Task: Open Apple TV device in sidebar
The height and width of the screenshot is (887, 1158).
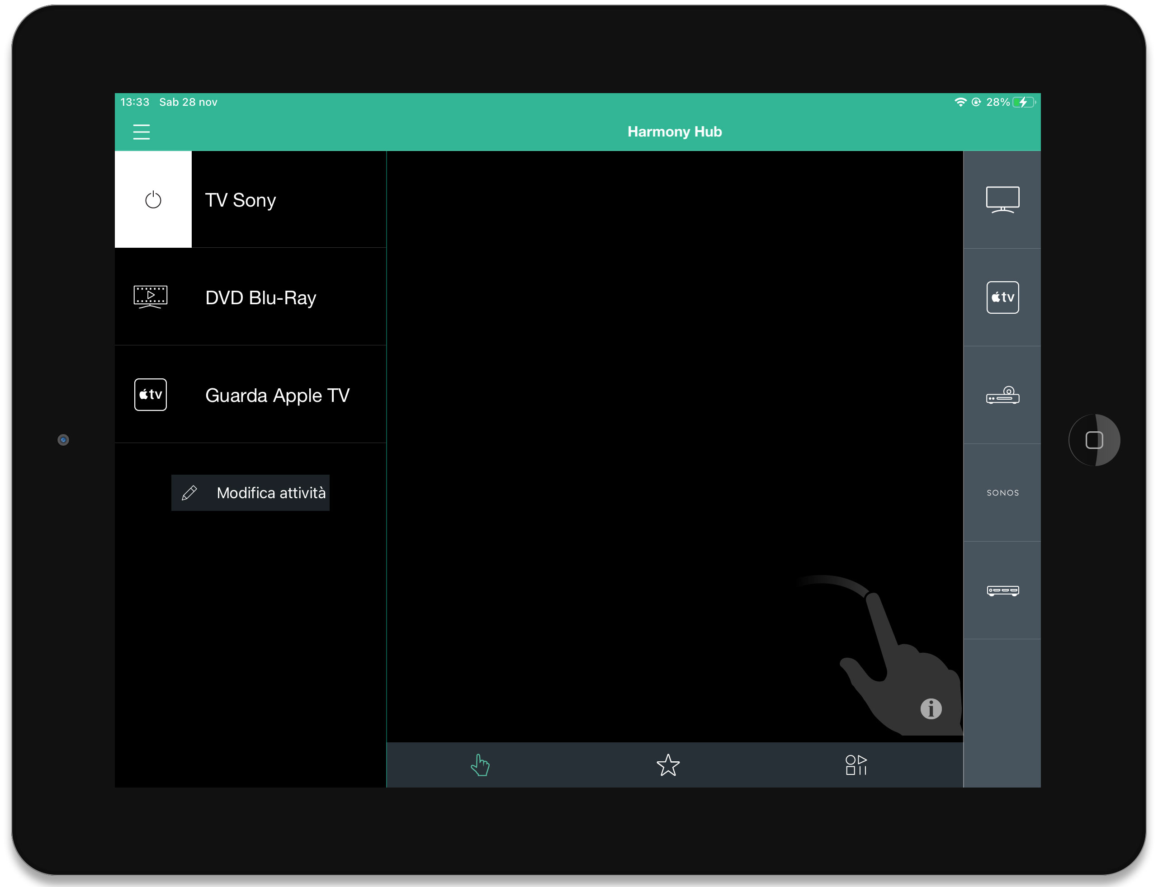Action: 1002,297
